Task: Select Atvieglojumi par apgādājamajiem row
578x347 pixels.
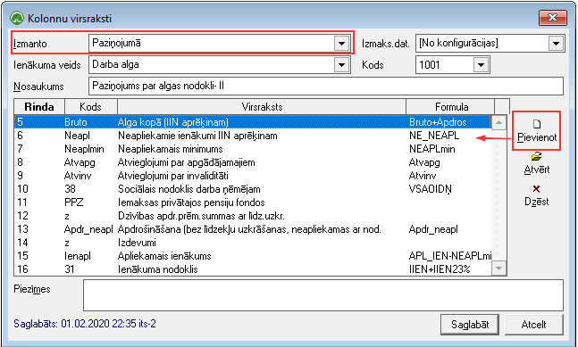Action: point(253,162)
